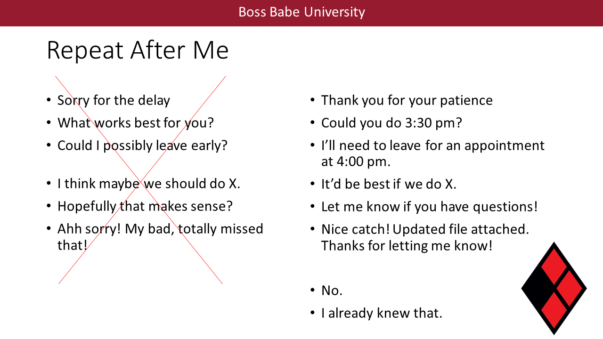This screenshot has height=339, width=603.
Task: Select "Nice catch! Updated file attached." text
Action: (425, 229)
